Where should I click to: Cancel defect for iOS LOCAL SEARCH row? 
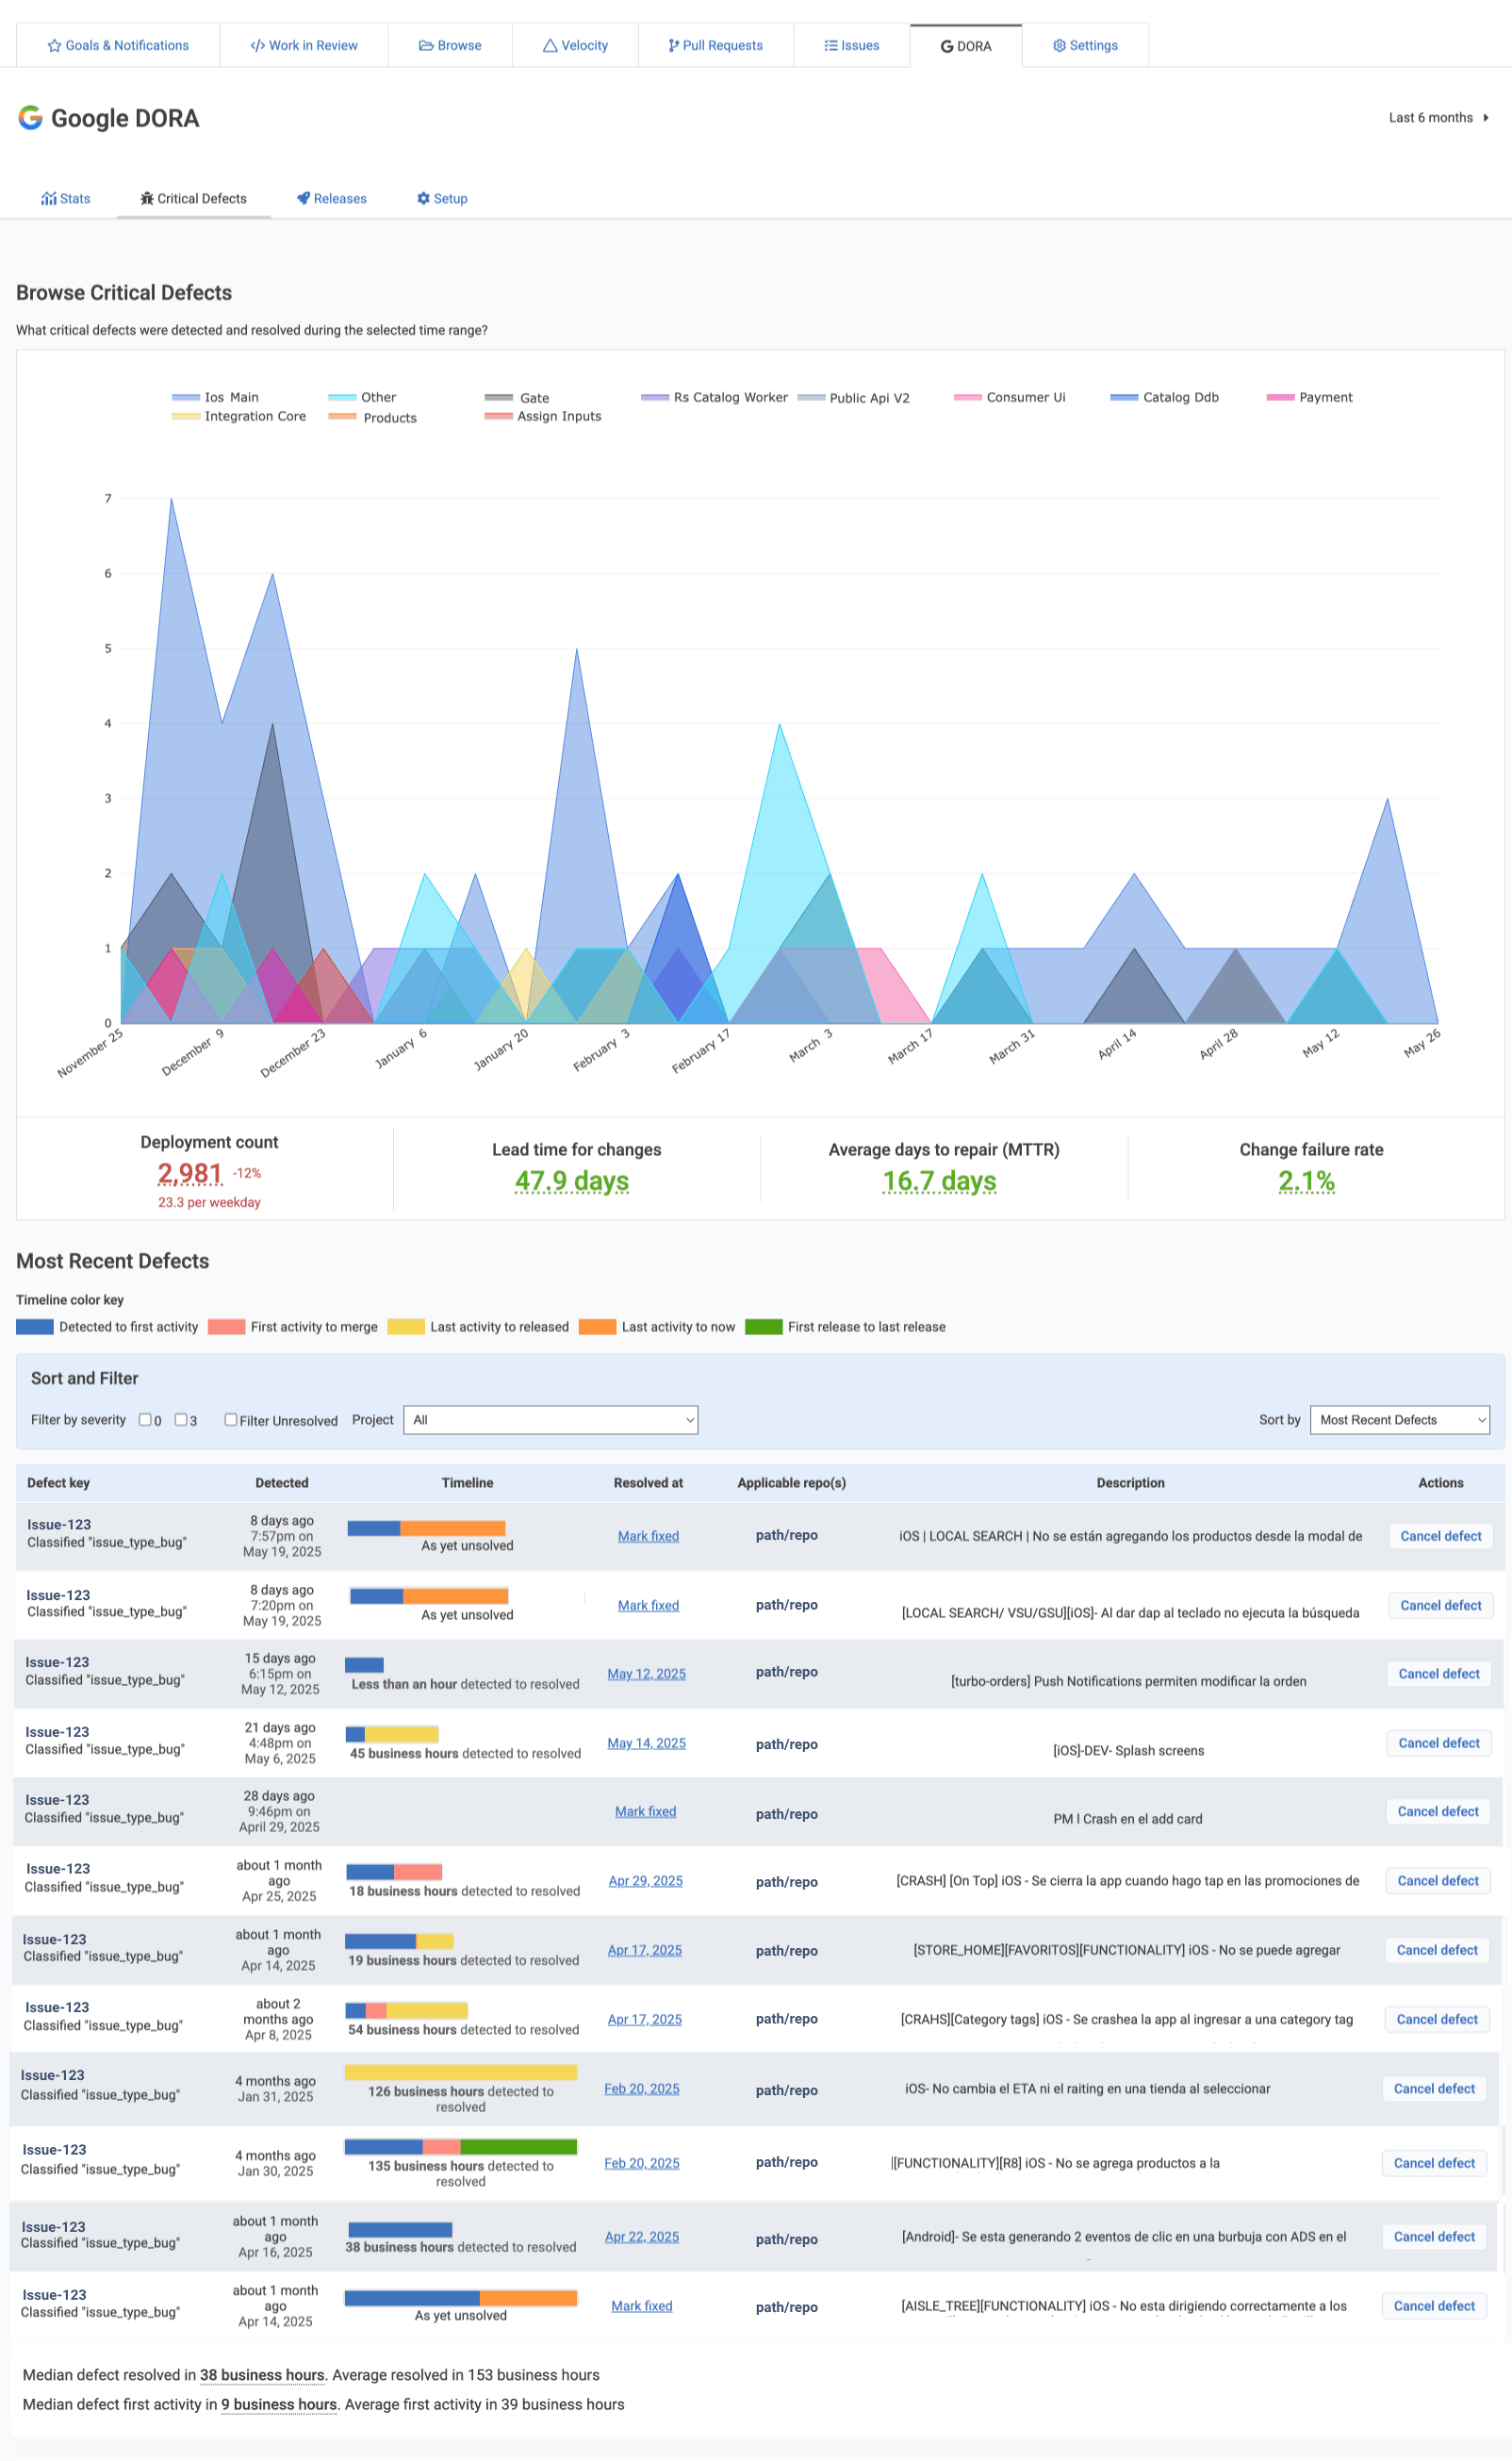(1440, 1537)
